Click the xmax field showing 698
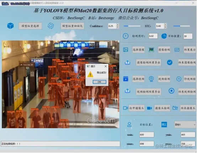Image resolution: width=197 pixels, height=153 pixels. [147, 144]
